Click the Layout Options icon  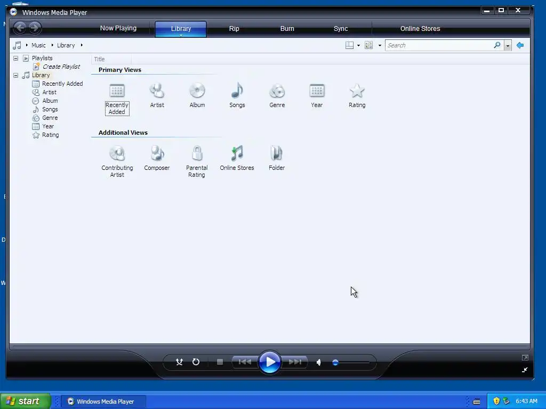coord(349,45)
